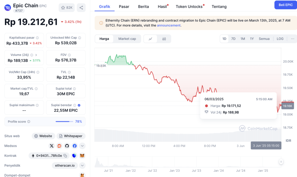Click the verified badge next to Suplai beredar
297x177 pixels.
point(79,105)
